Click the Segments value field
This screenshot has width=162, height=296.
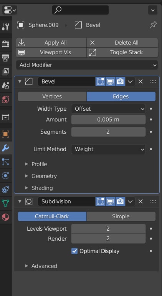108,132
